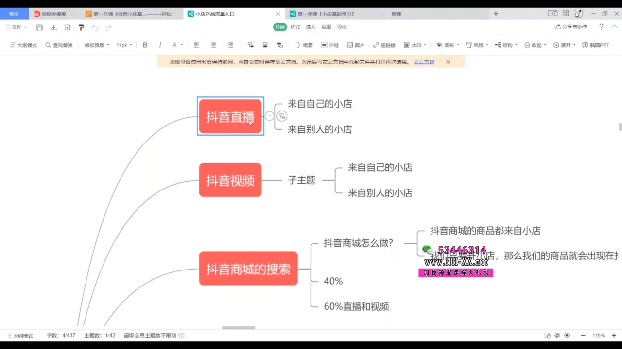
Task: Collapse the 抖音直播 node children
Action: pyautogui.click(x=269, y=116)
